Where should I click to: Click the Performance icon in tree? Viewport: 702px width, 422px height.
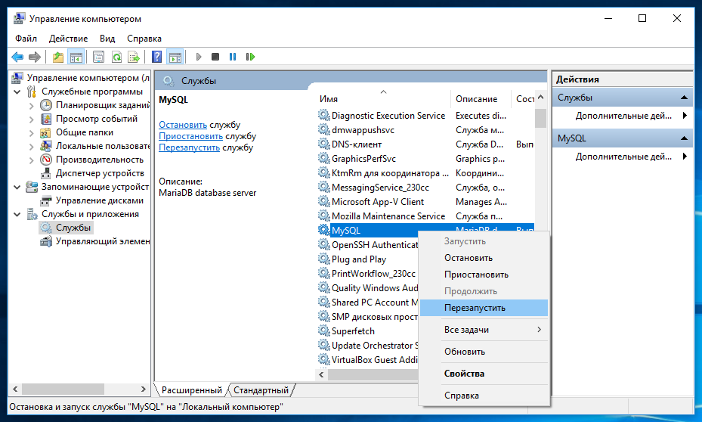45,160
